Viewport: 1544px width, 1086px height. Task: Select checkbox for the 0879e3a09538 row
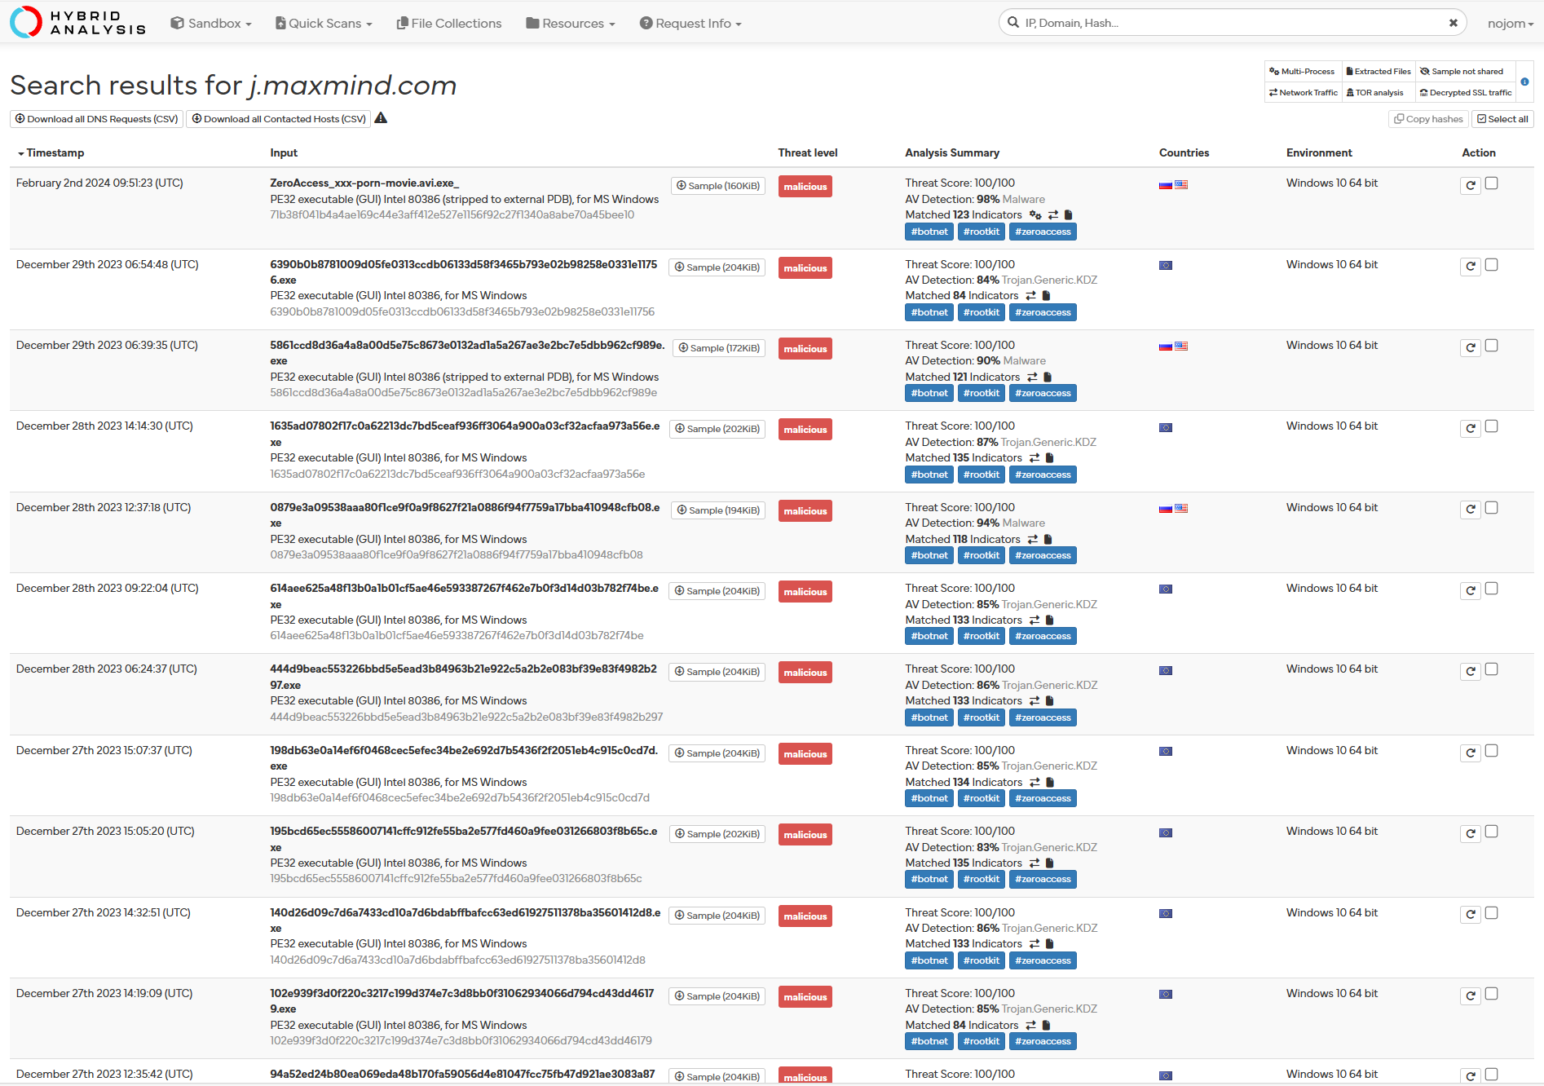click(x=1491, y=508)
